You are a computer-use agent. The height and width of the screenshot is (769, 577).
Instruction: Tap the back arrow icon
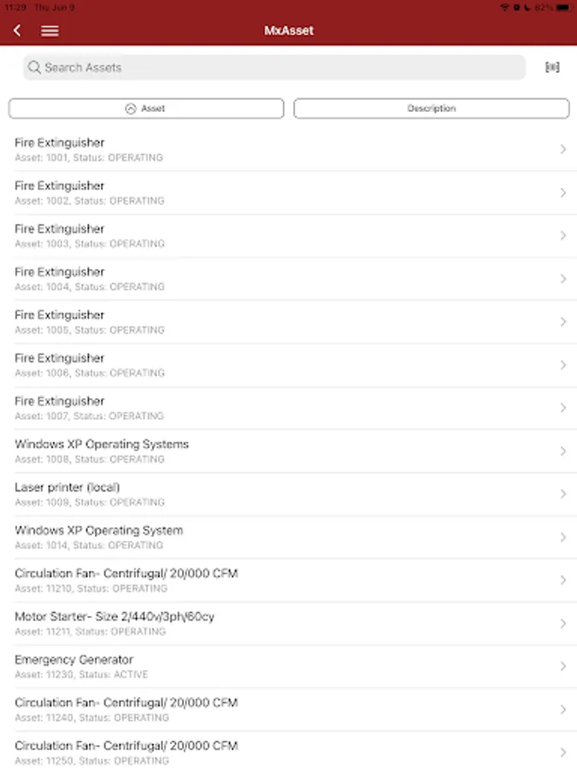(17, 31)
